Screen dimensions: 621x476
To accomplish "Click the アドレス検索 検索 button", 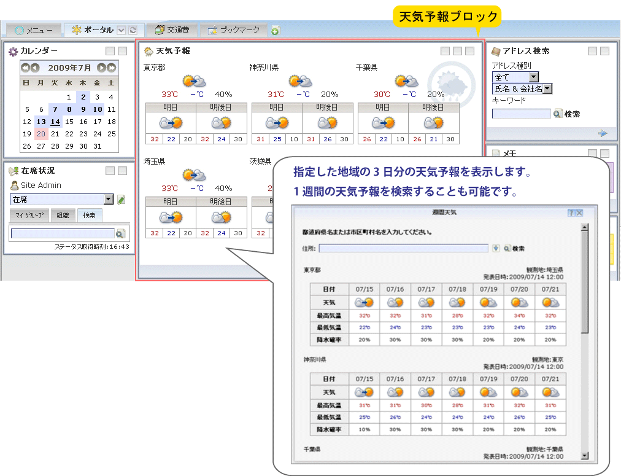I will pos(567,114).
